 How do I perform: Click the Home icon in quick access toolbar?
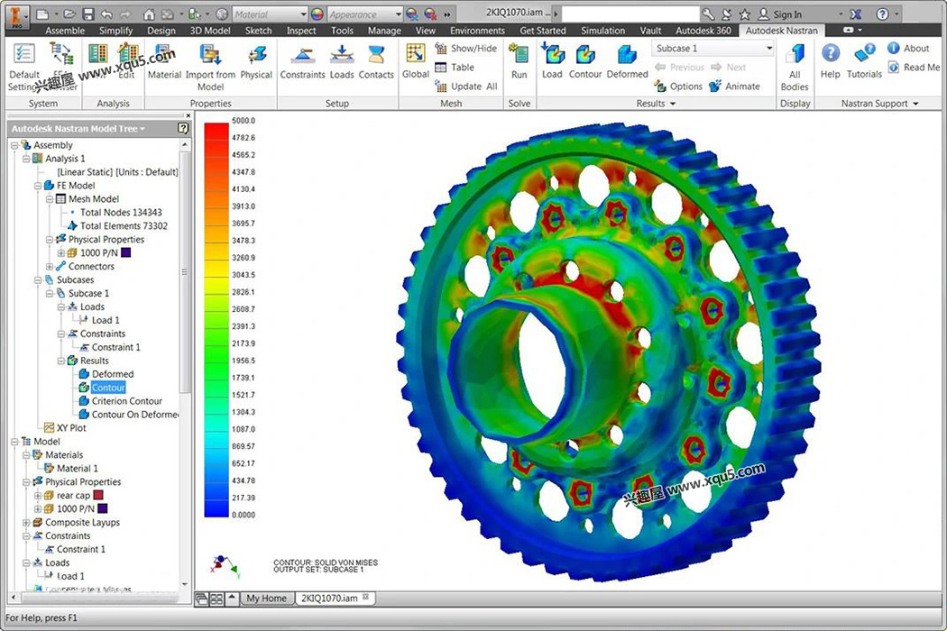pyautogui.click(x=149, y=14)
